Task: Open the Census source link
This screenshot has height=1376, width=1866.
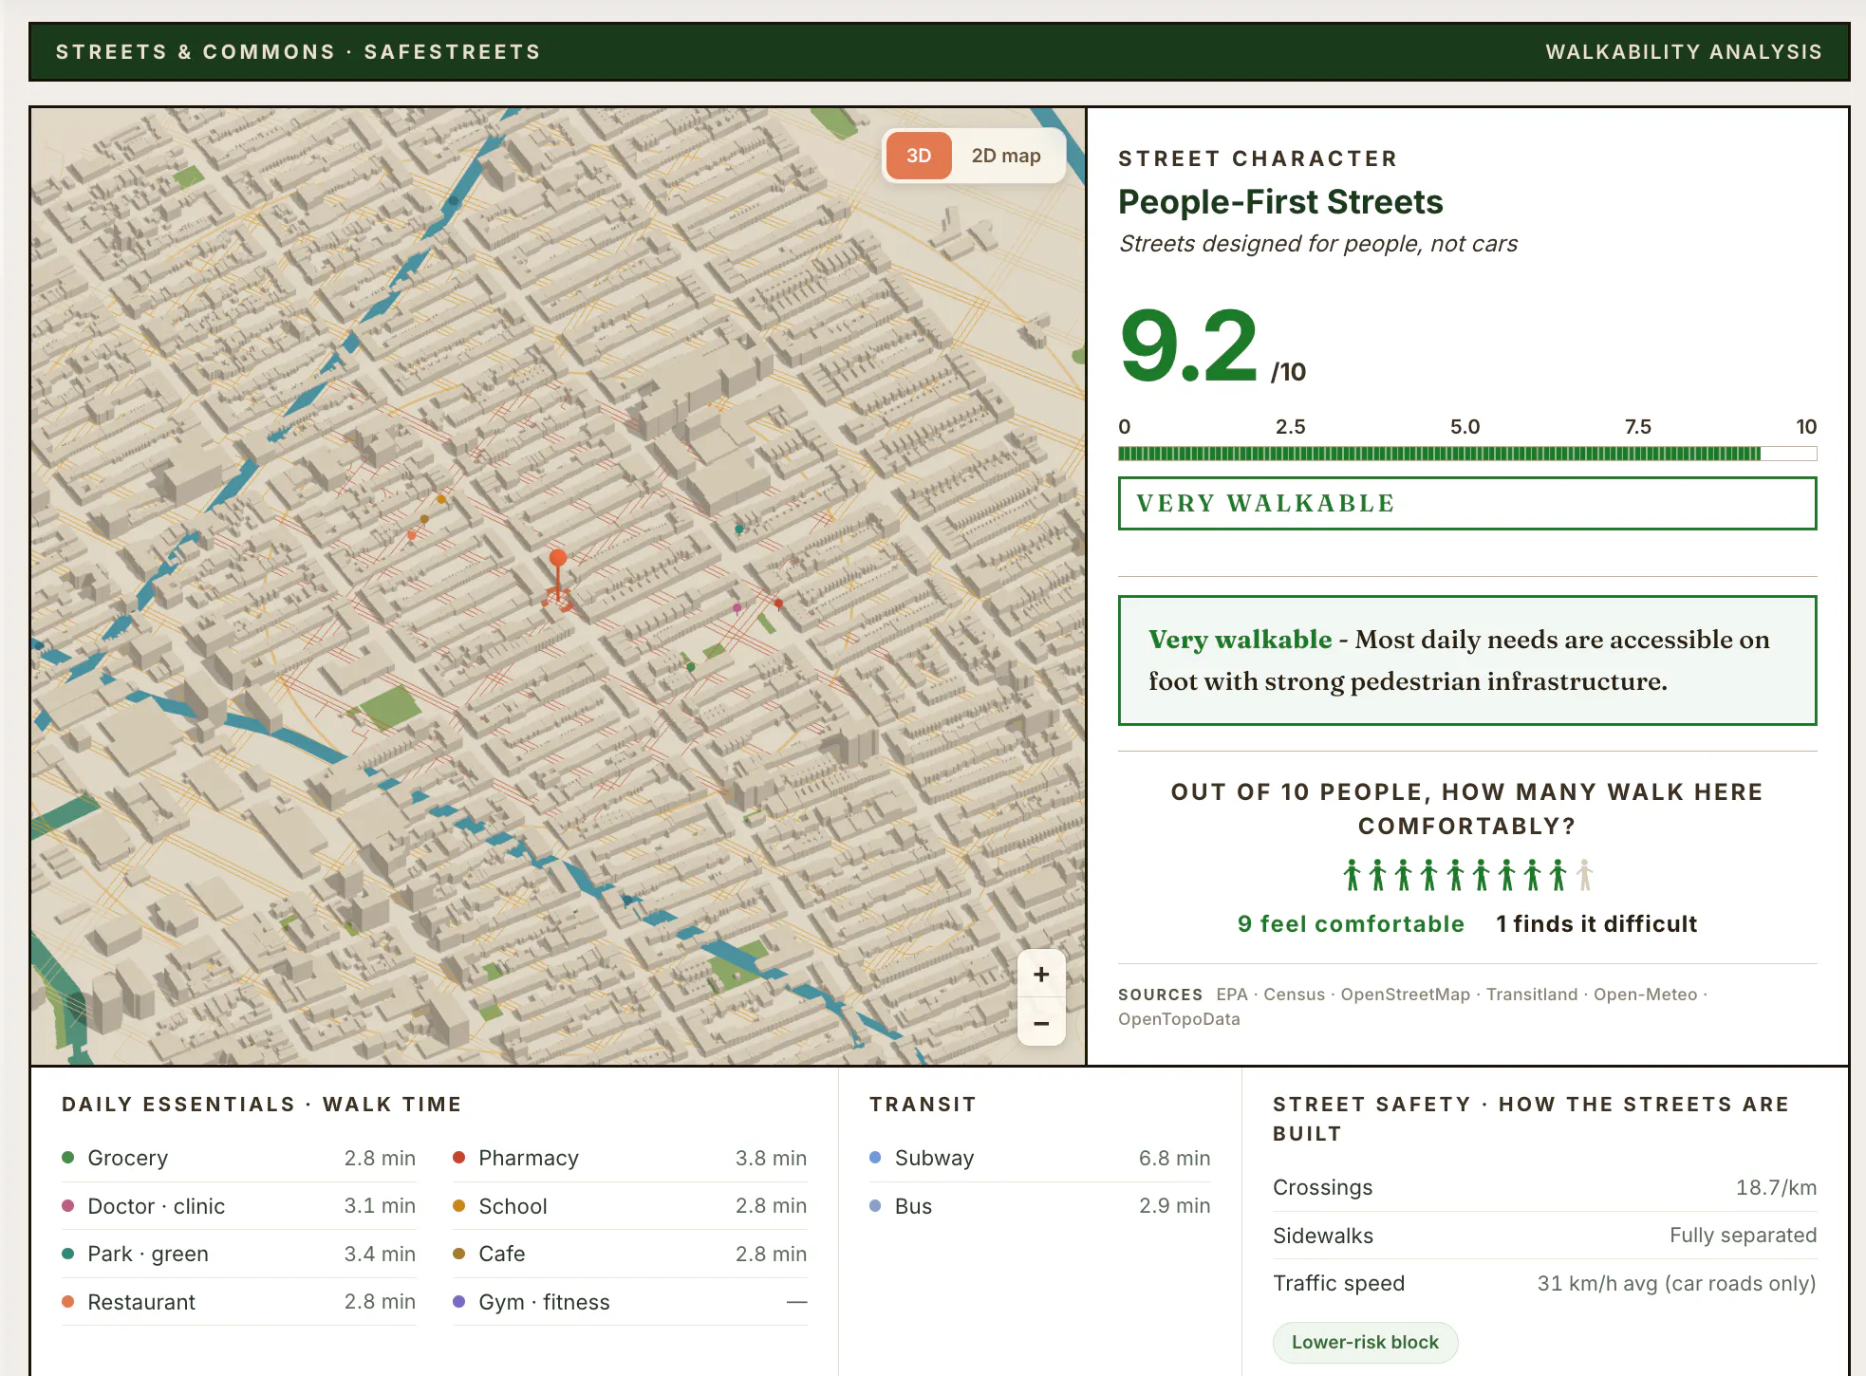Action: 1294,995
